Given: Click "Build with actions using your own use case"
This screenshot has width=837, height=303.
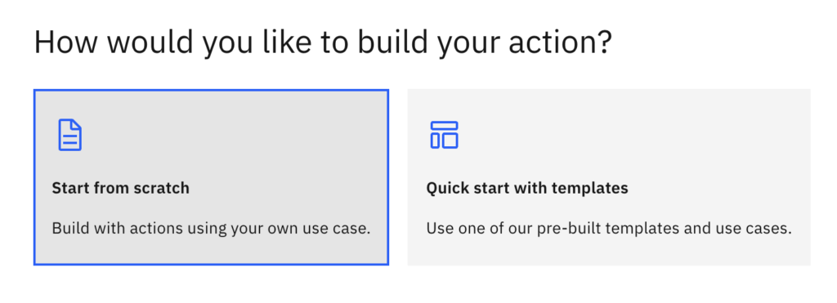Looking at the screenshot, I should click(x=211, y=229).
